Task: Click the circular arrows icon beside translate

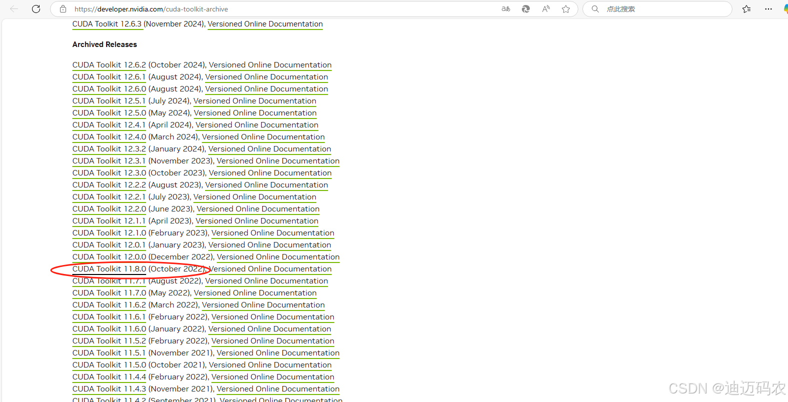Action: tap(526, 9)
